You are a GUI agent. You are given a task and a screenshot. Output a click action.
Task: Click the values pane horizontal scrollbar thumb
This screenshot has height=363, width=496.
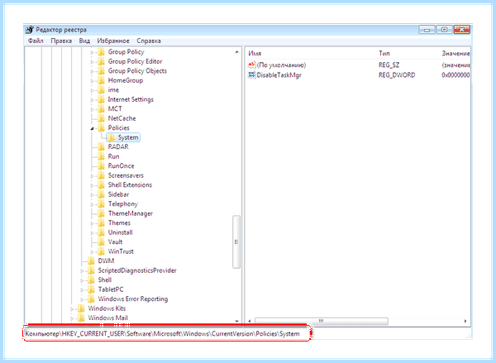(322, 321)
